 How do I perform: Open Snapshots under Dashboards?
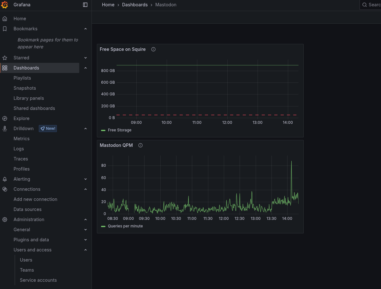coord(25,88)
